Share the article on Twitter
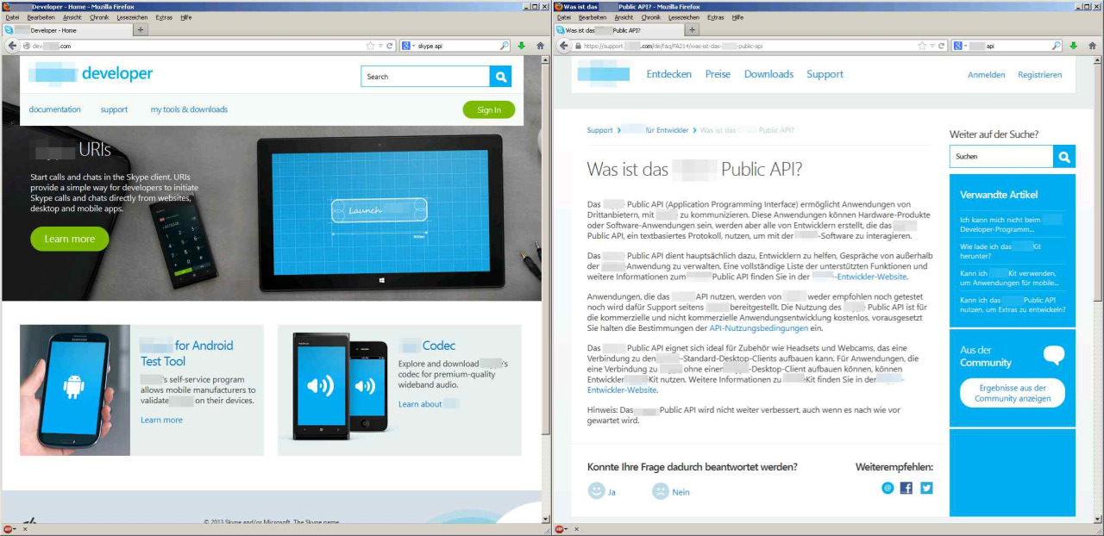Viewport: 1104px width, 536px height. (x=926, y=488)
